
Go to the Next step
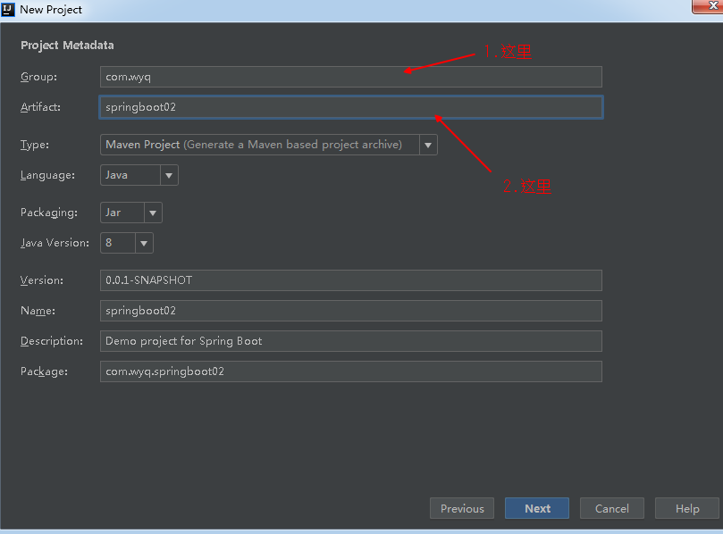click(x=537, y=508)
